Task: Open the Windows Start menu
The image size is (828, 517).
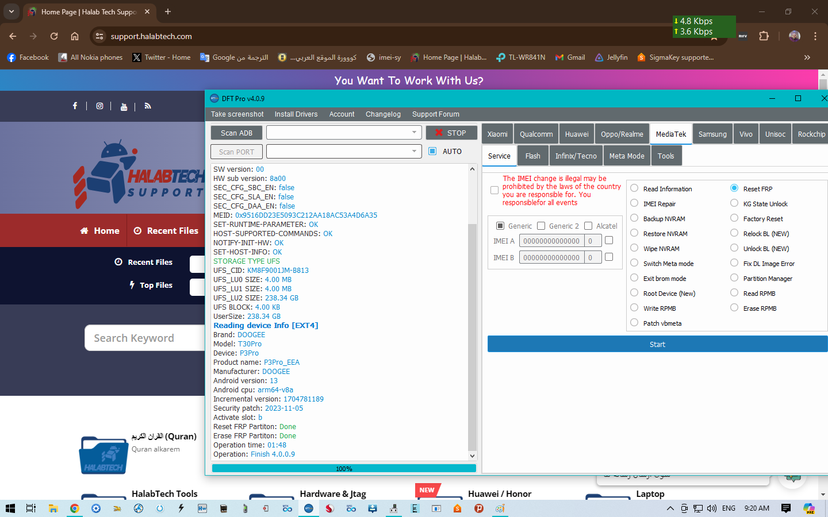Action: pyautogui.click(x=10, y=508)
